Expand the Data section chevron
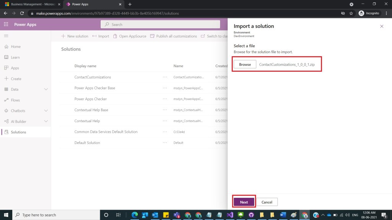The image size is (392, 220). [x=46, y=89]
